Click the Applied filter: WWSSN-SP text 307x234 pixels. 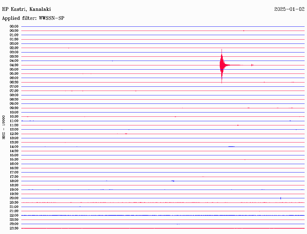tap(33, 18)
